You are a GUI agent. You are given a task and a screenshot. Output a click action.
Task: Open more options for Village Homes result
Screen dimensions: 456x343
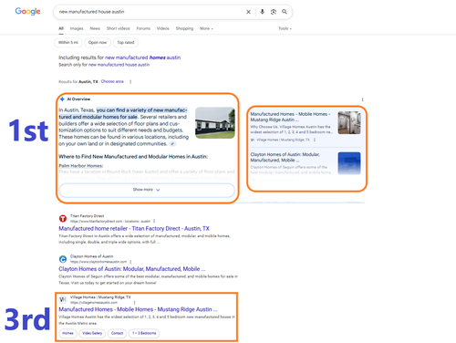coord(134,302)
